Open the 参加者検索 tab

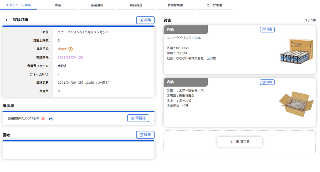click(175, 5)
